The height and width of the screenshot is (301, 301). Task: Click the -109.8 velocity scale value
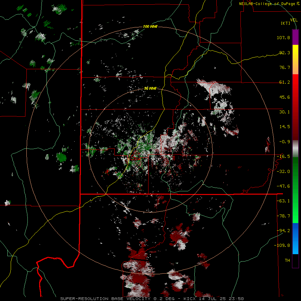(282, 245)
